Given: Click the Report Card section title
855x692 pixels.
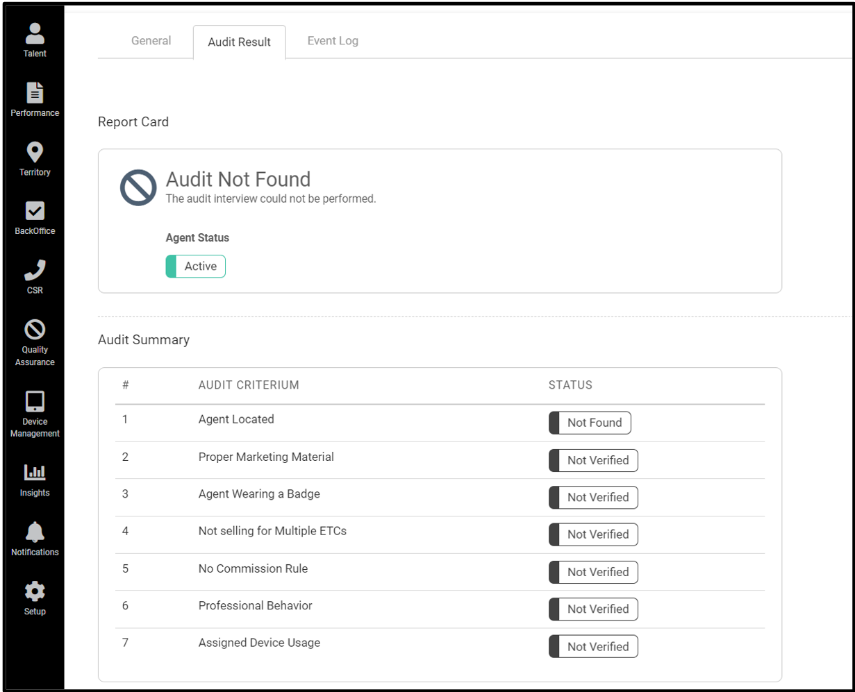Looking at the screenshot, I should (x=133, y=122).
